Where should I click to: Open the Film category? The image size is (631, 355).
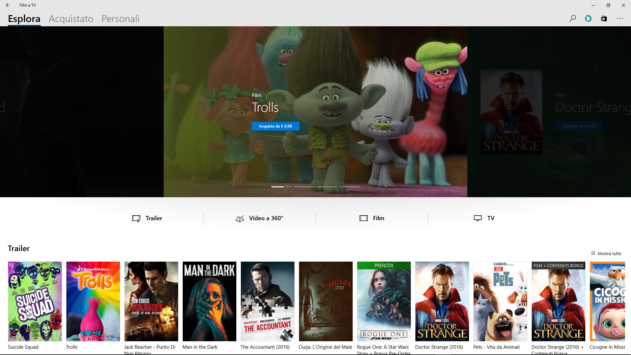pos(372,218)
